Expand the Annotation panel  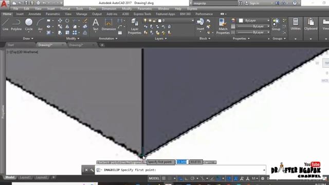coord(108,39)
